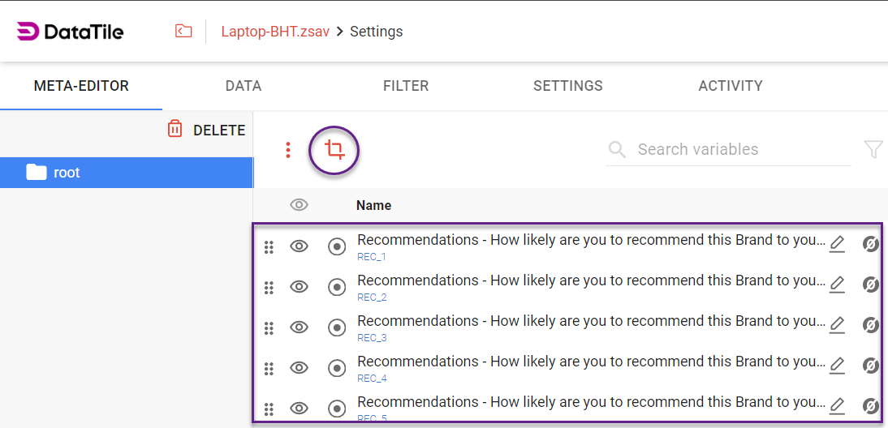Edit the REC_1 variable name
This screenshot has height=428, width=888.
tap(837, 244)
